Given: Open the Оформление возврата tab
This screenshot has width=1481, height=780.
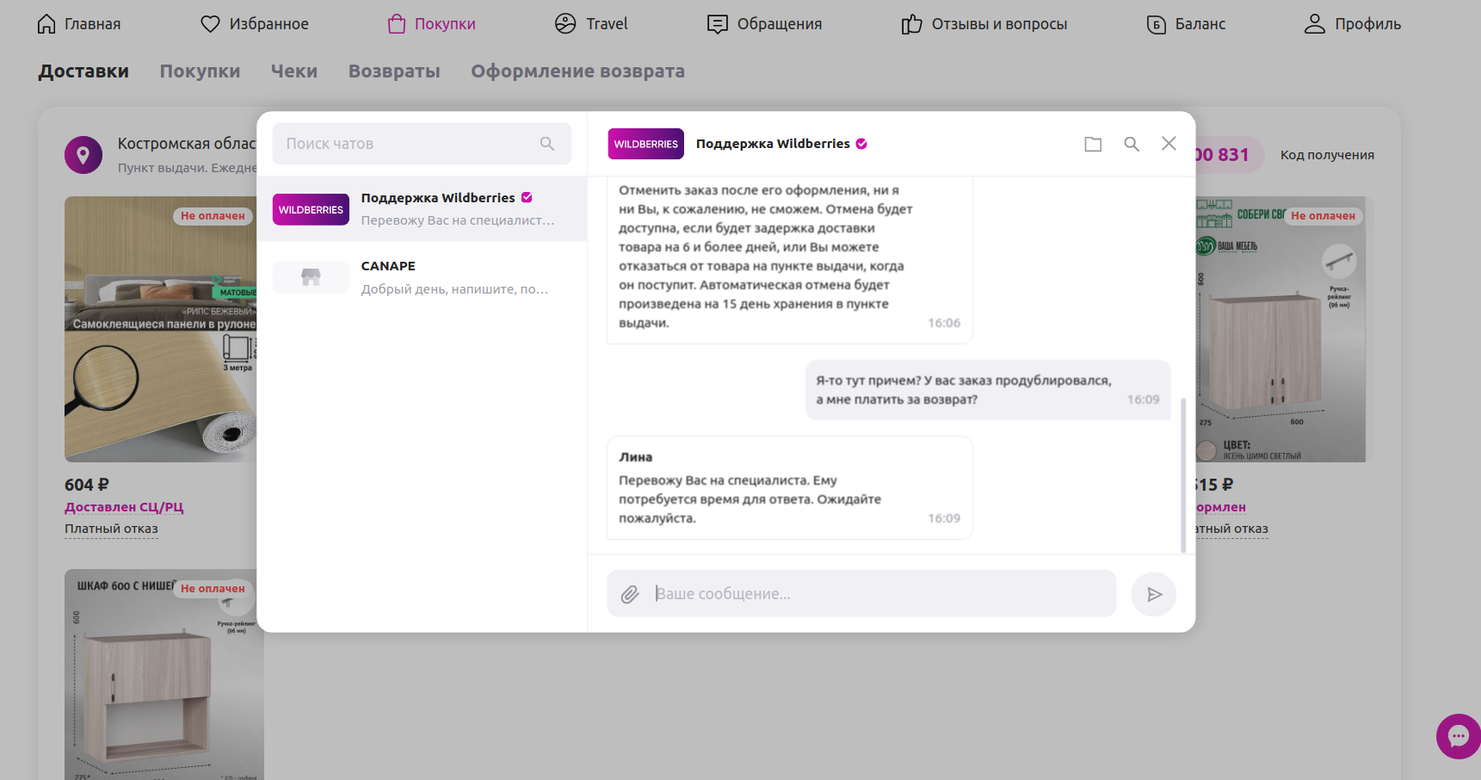Looking at the screenshot, I should (577, 71).
